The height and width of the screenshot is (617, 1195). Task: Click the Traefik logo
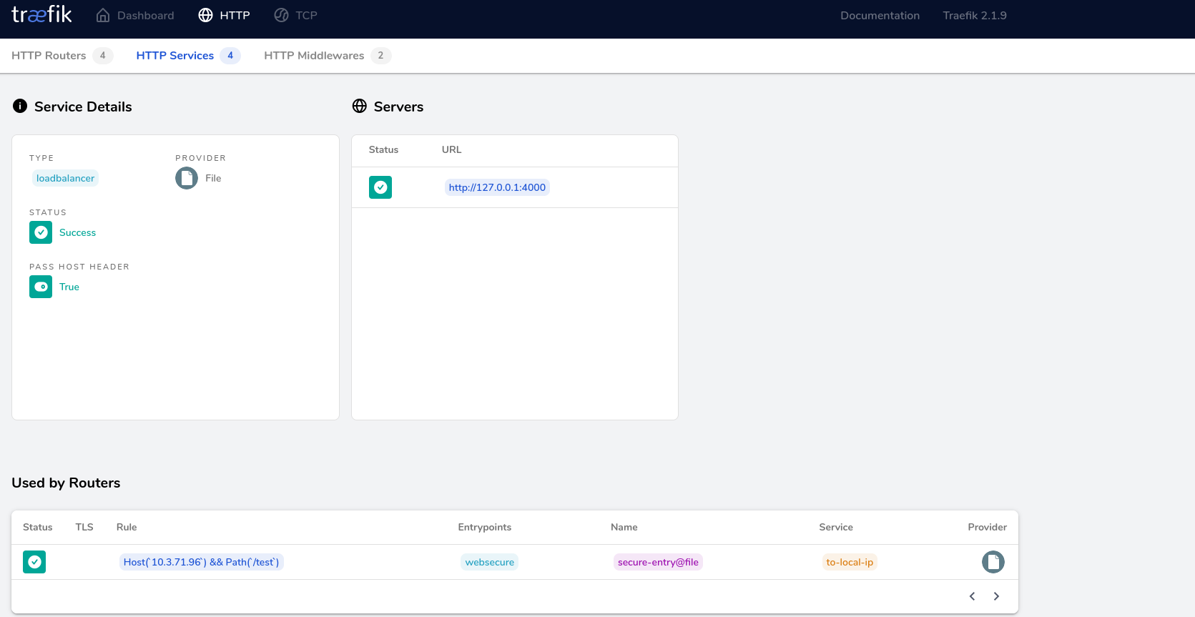[41, 15]
